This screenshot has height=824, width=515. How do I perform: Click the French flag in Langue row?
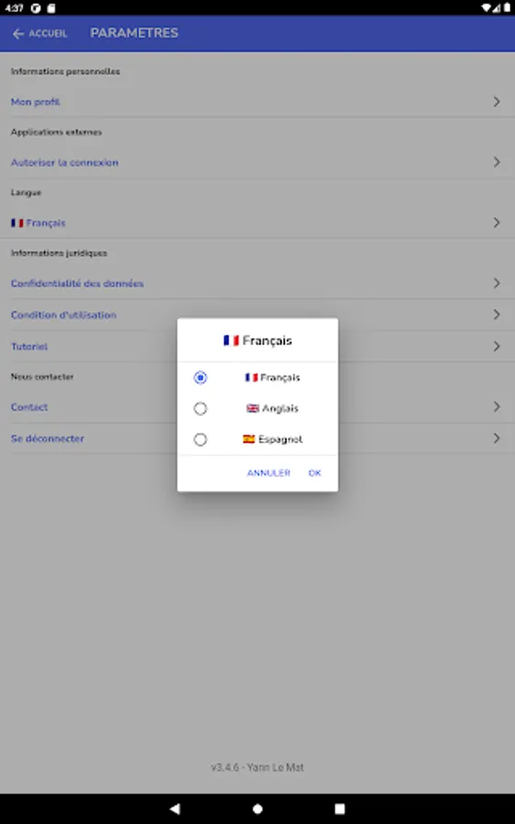pyautogui.click(x=17, y=222)
